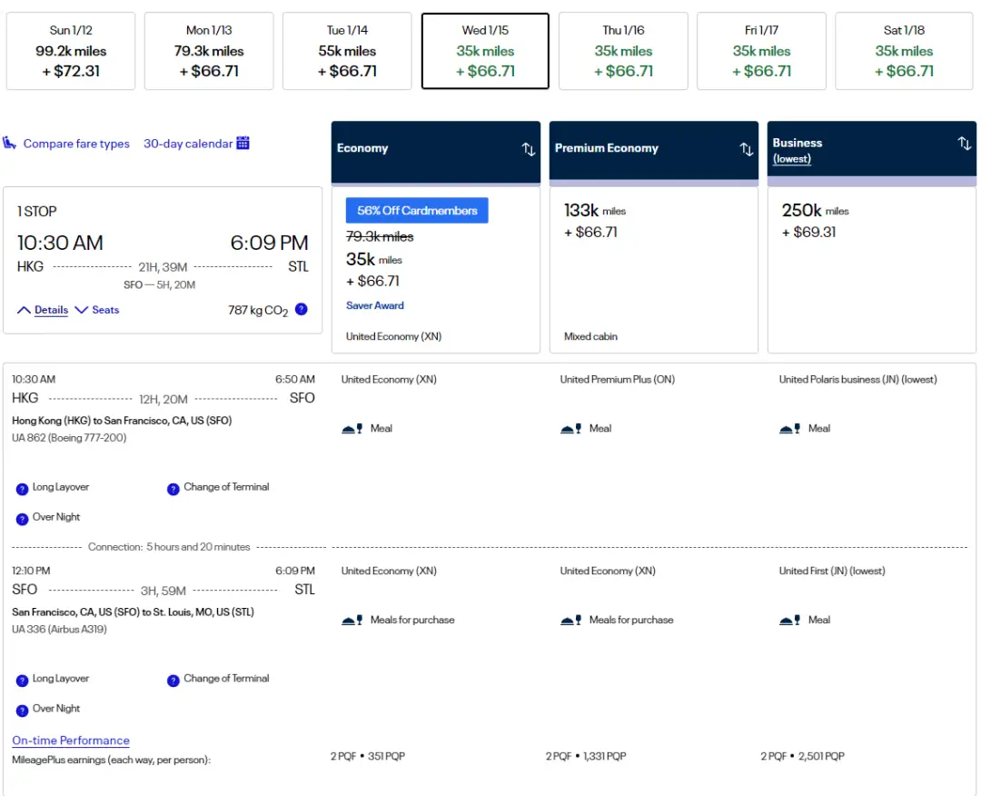Select the Sun 1/12 date tab

point(71,51)
